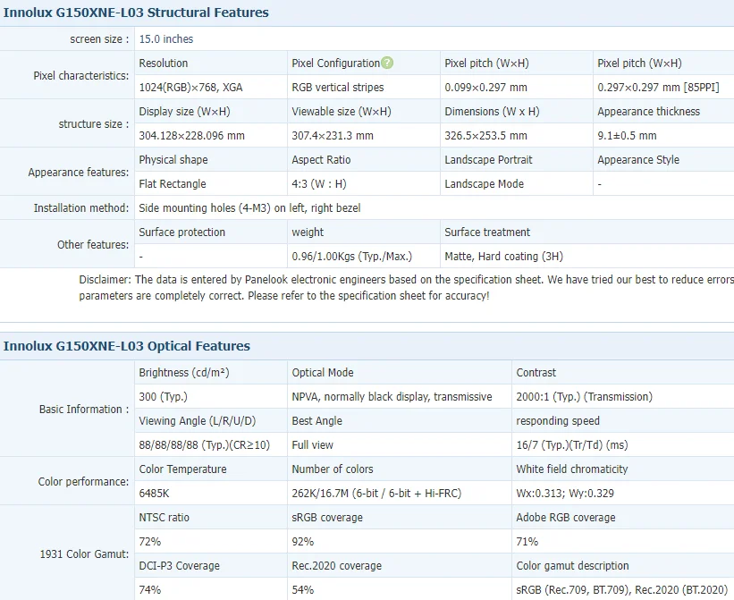Click the 'Viewing Angle (L/R/U/D)' header cell
Viewport: 734px width, 600px height.
coord(198,421)
